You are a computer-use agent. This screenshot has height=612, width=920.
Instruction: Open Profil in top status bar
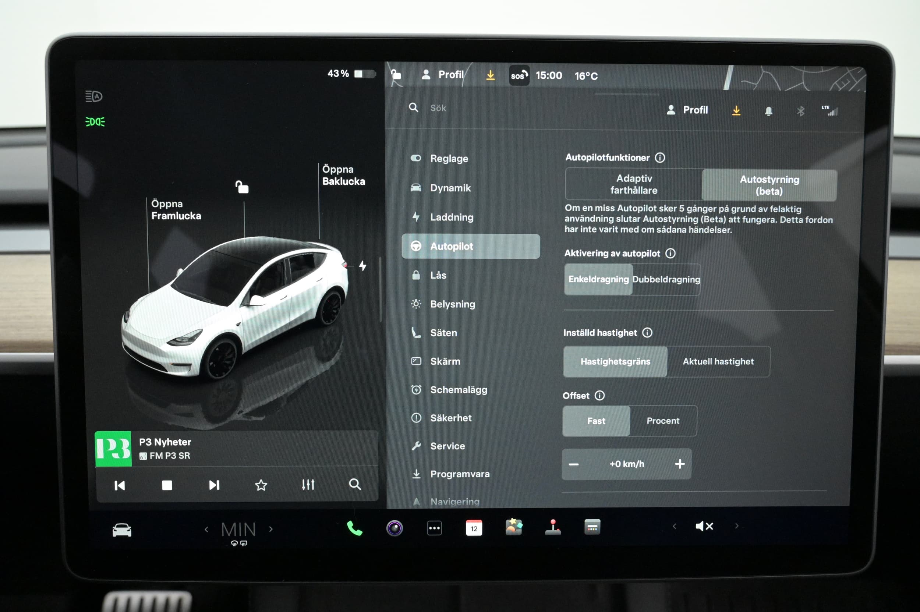[443, 75]
